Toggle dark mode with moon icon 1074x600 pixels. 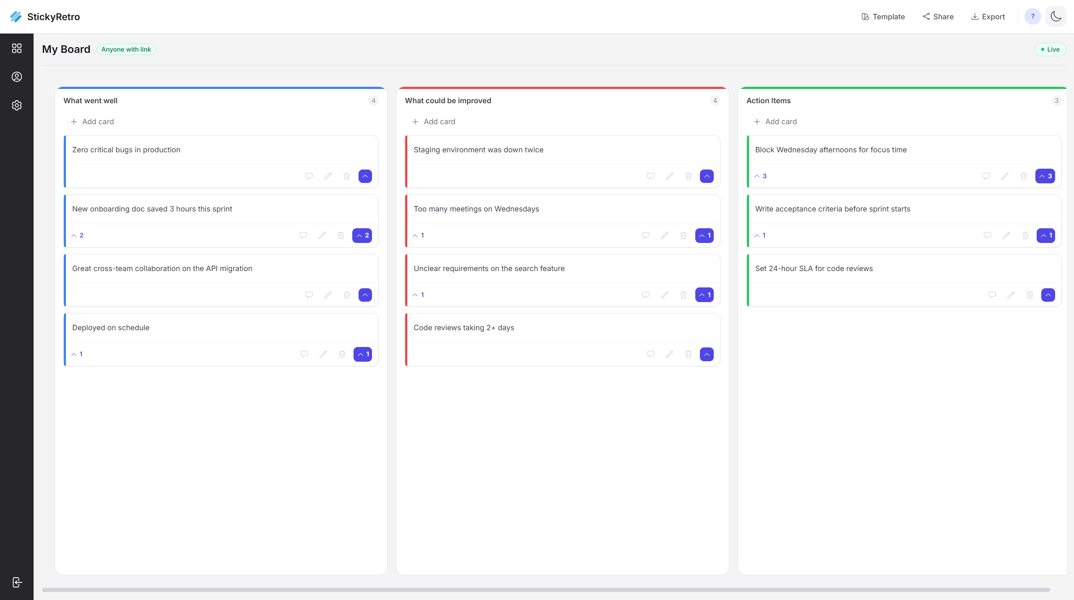[x=1056, y=17]
